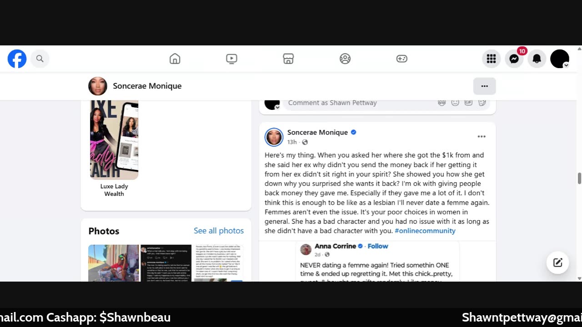Open the notifications bell

pyautogui.click(x=537, y=59)
